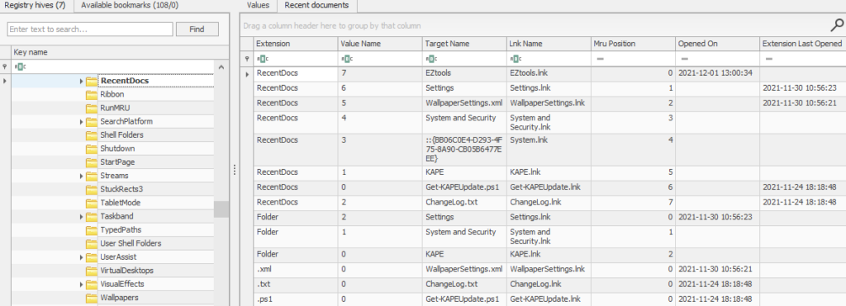Image resolution: width=846 pixels, height=306 pixels.
Task: Expand the Streams tree node
Action: (x=82, y=177)
